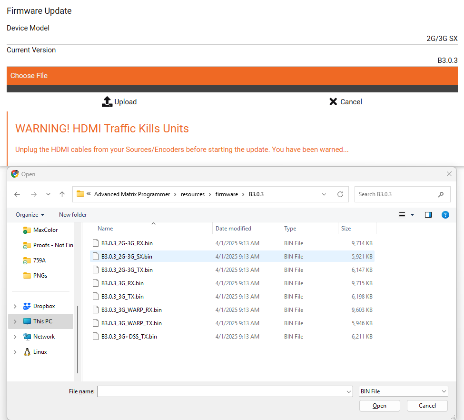Click the Upload button
Viewport: 464px width, 420px height.
click(119, 101)
